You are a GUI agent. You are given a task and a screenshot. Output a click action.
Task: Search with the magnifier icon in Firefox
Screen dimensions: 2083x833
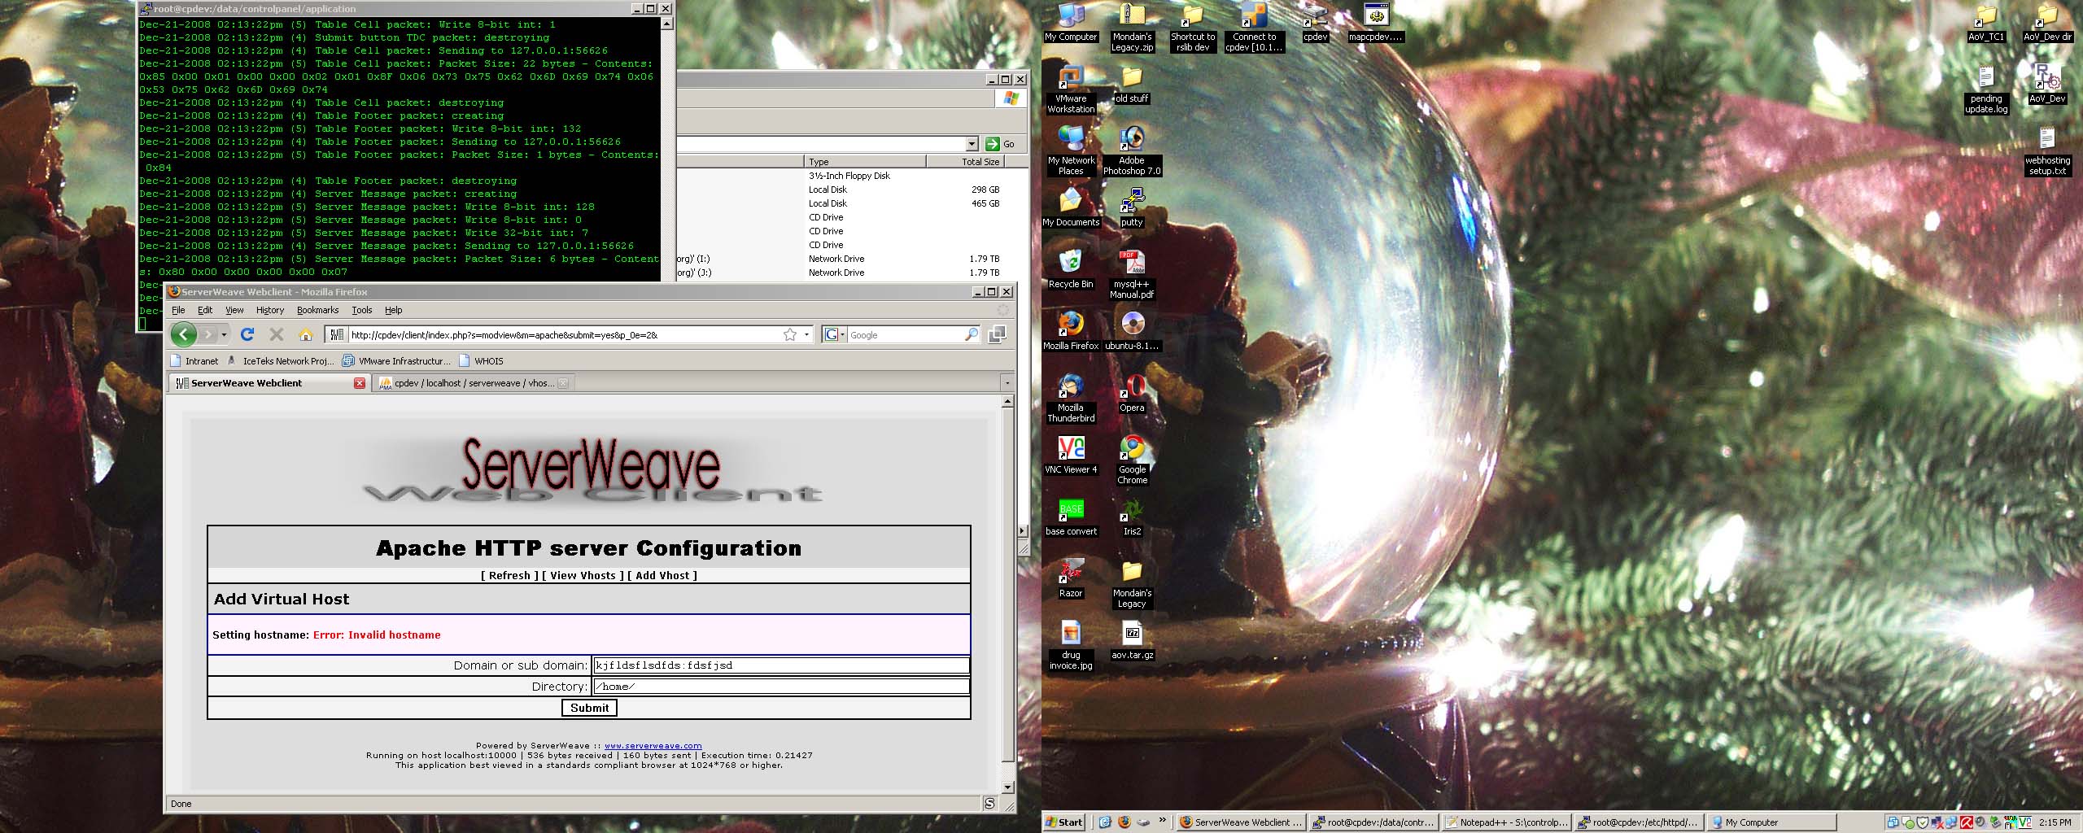(971, 334)
